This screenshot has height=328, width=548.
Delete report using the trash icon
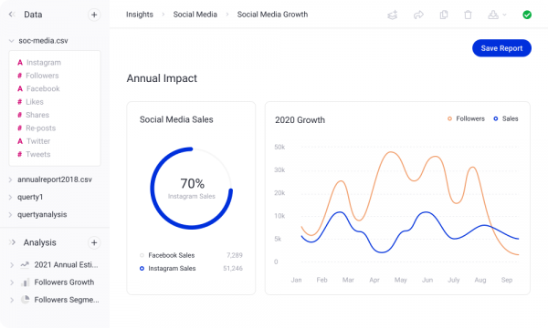click(x=468, y=15)
